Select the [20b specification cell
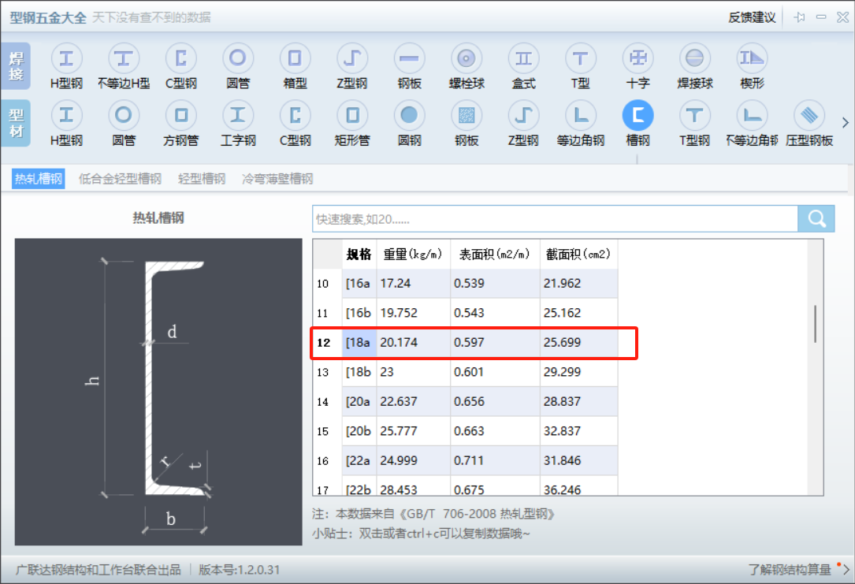The image size is (855, 584). (359, 431)
